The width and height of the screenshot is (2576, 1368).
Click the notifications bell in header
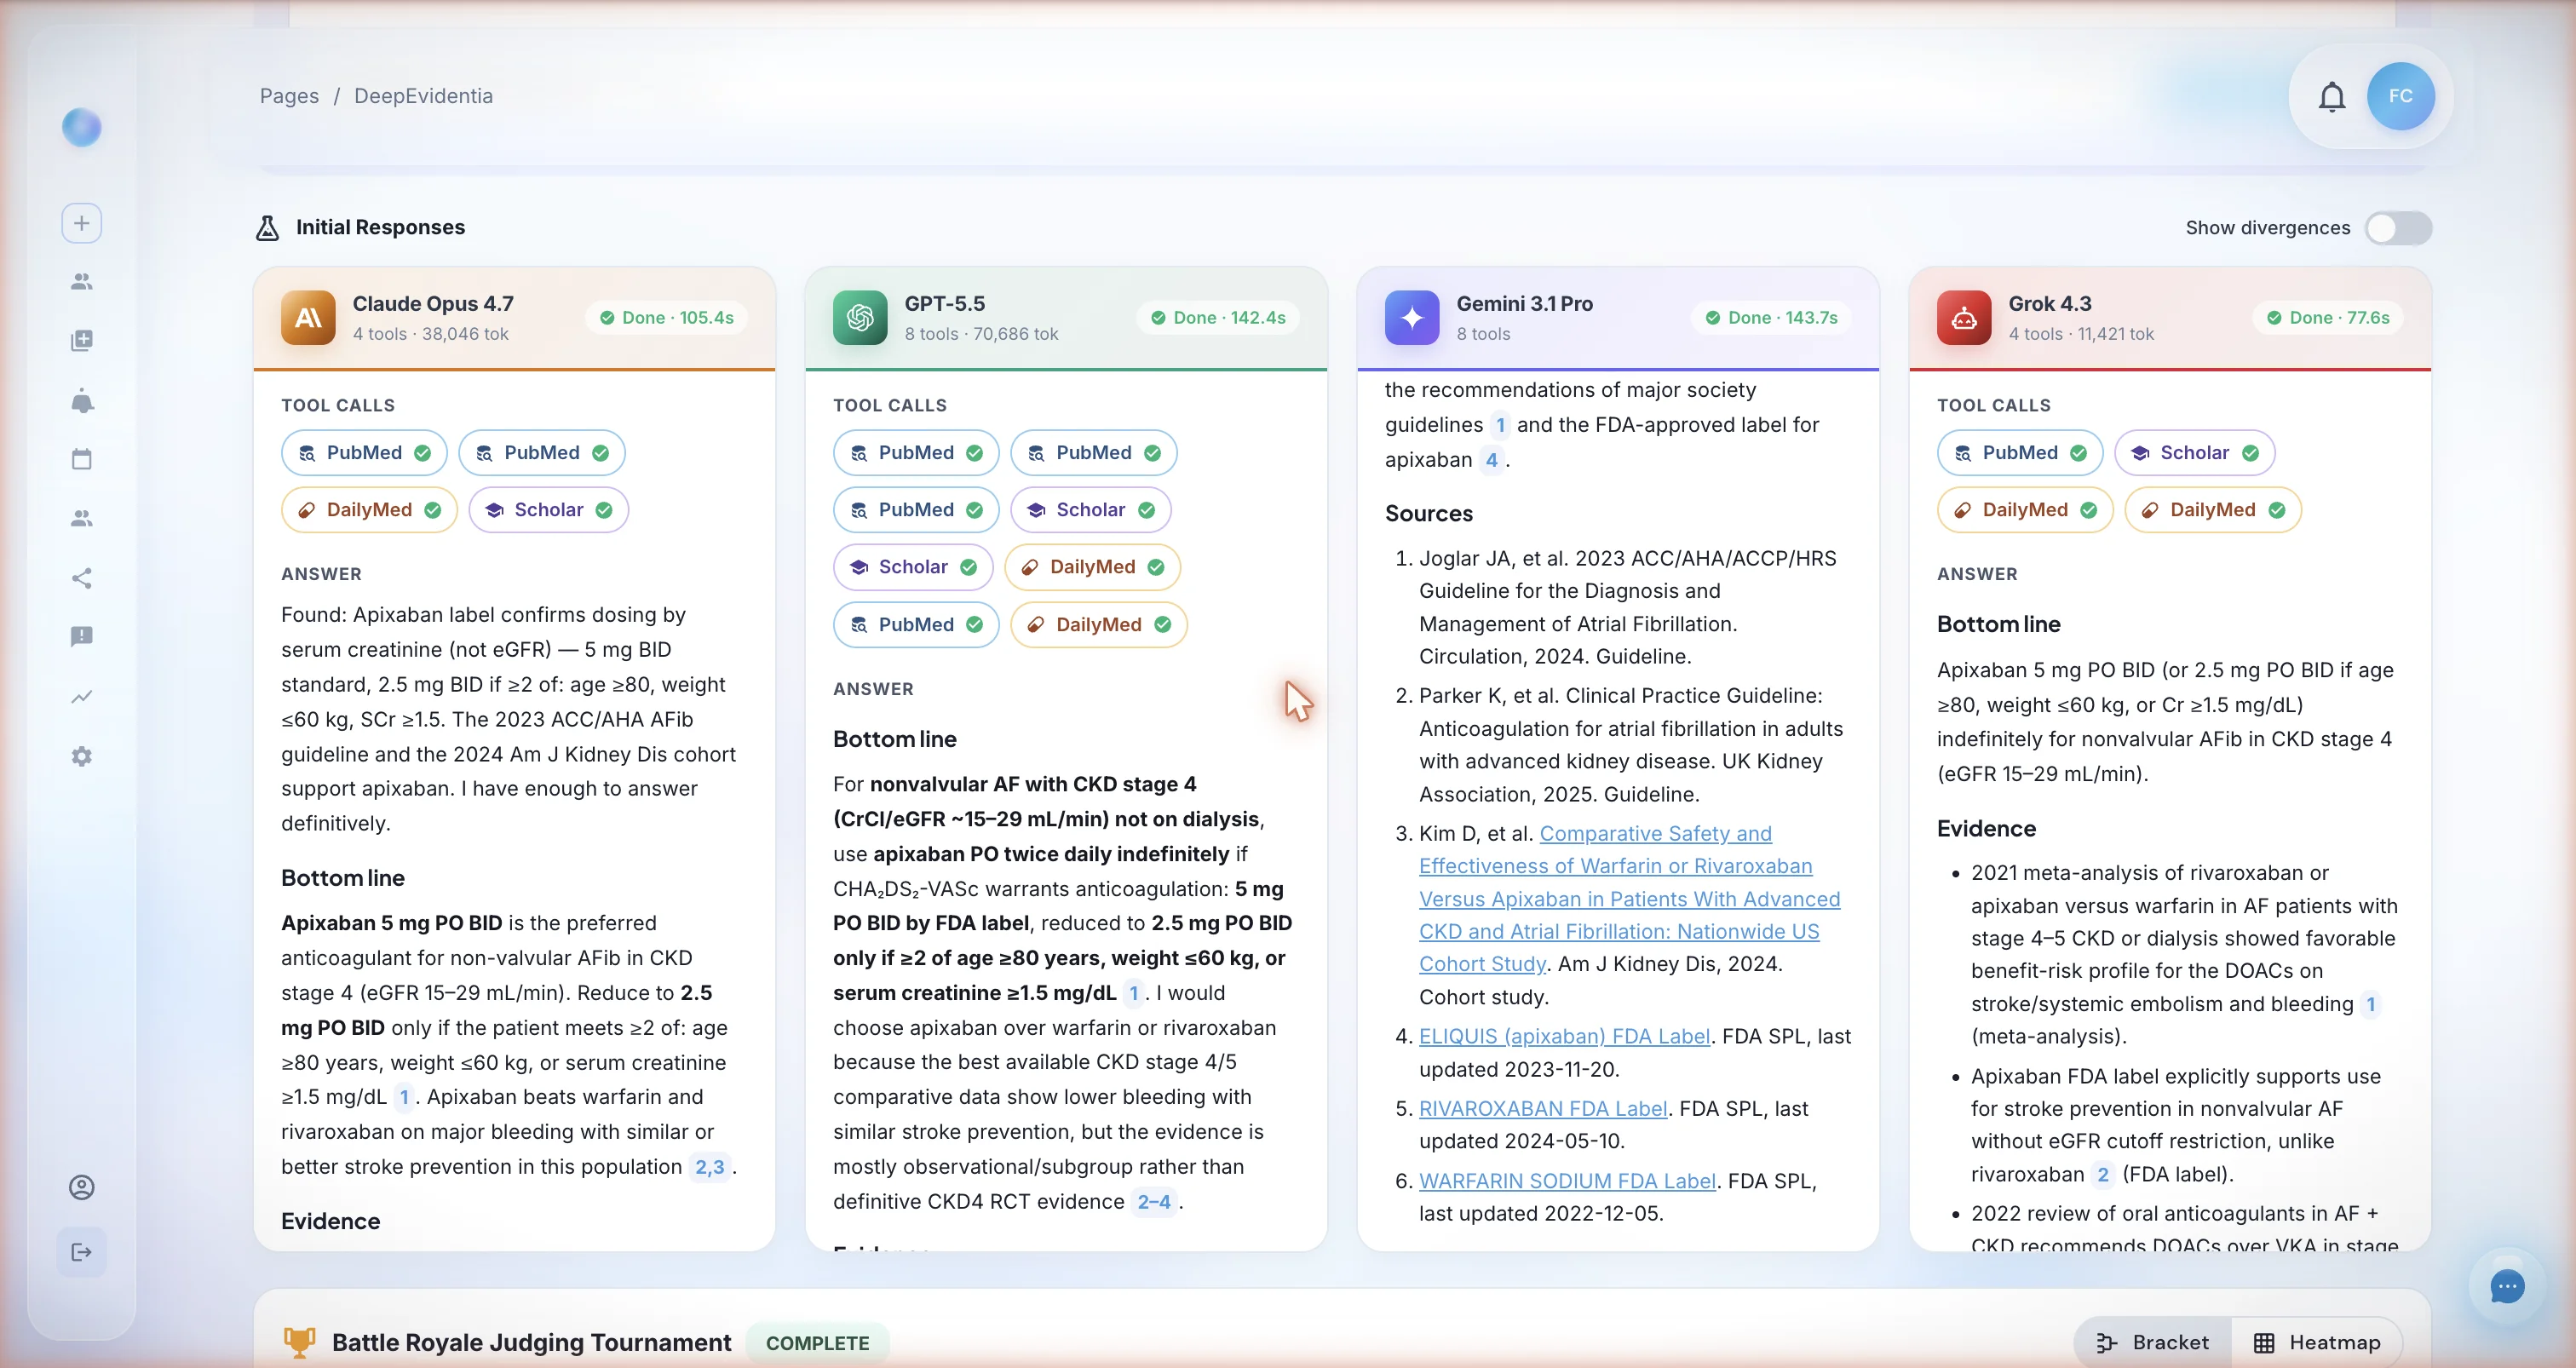[2332, 96]
